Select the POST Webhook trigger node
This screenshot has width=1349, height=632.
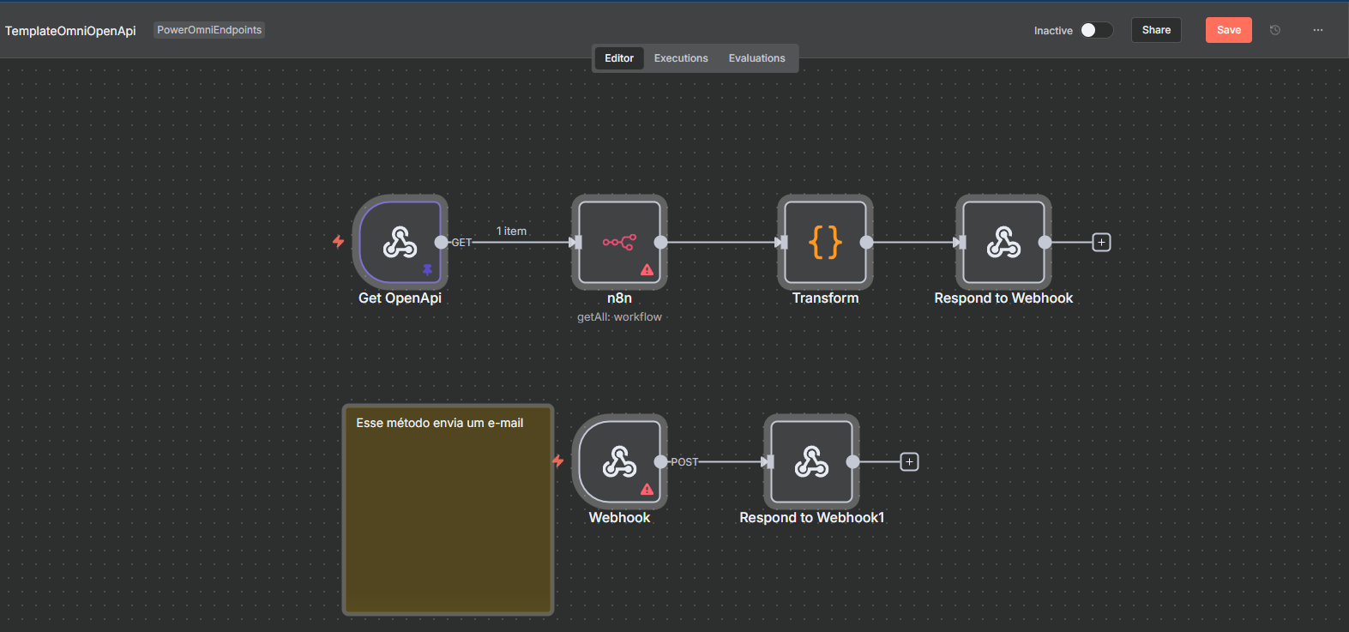tap(619, 462)
